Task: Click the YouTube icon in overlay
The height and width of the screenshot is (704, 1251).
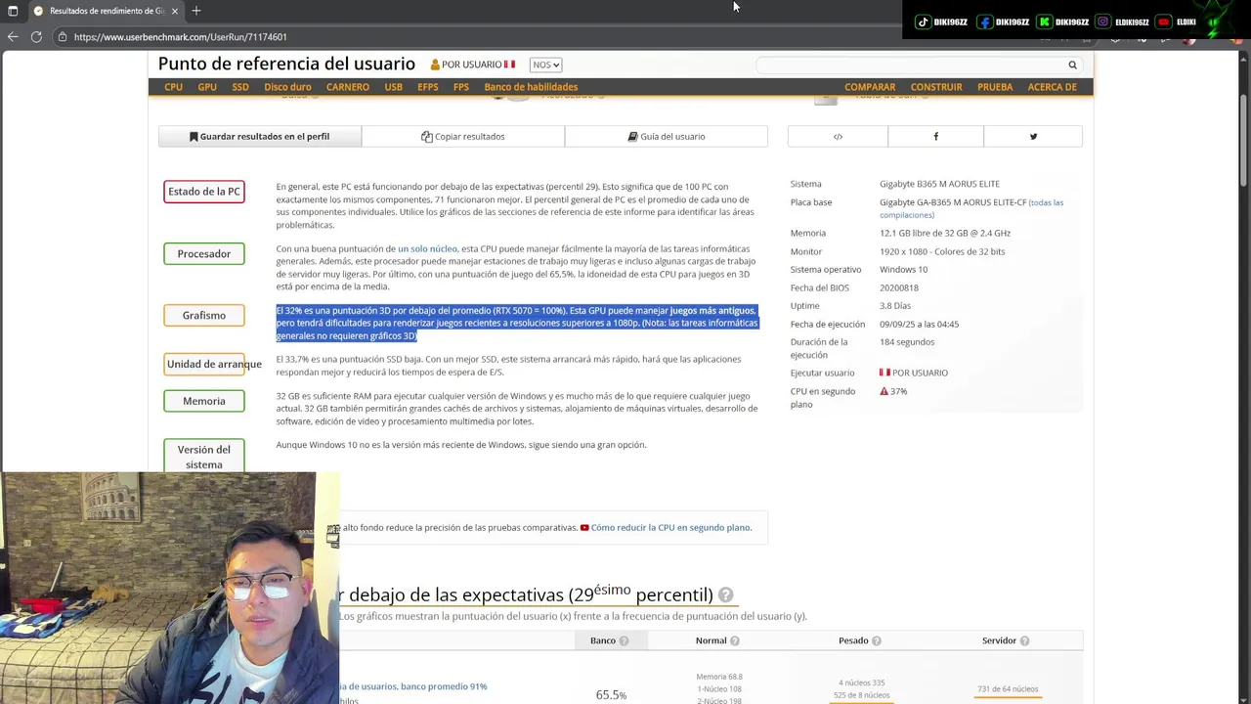Action: (1163, 22)
